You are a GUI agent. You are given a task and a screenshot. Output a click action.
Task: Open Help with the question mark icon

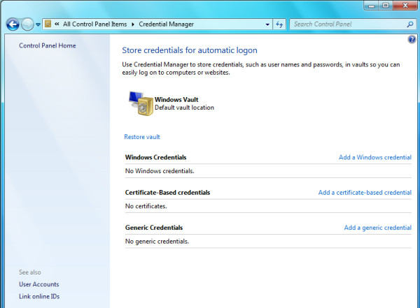tap(412, 40)
